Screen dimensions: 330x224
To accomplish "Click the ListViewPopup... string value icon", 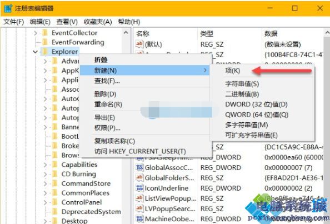I will pos(139,198).
